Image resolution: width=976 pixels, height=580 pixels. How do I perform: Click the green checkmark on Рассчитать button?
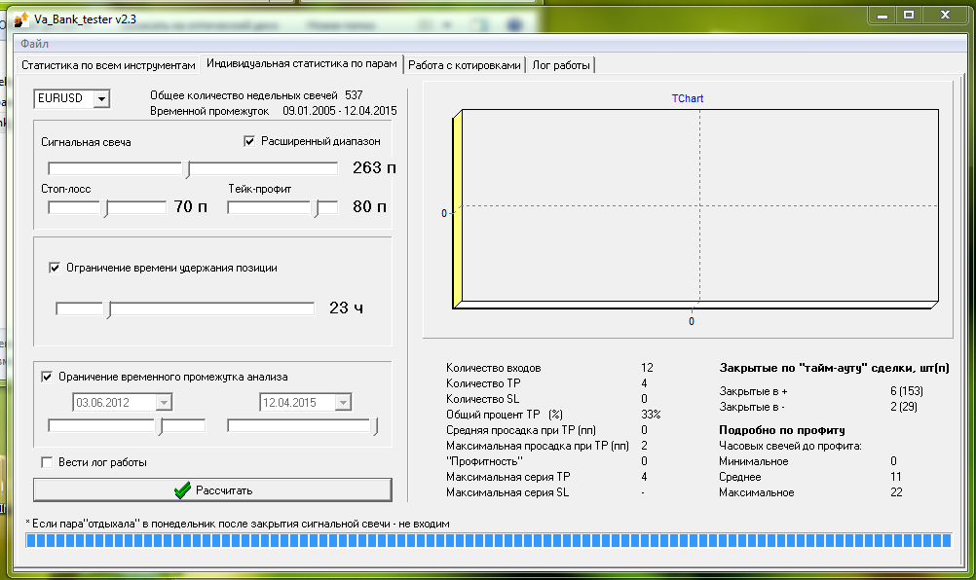(x=182, y=490)
